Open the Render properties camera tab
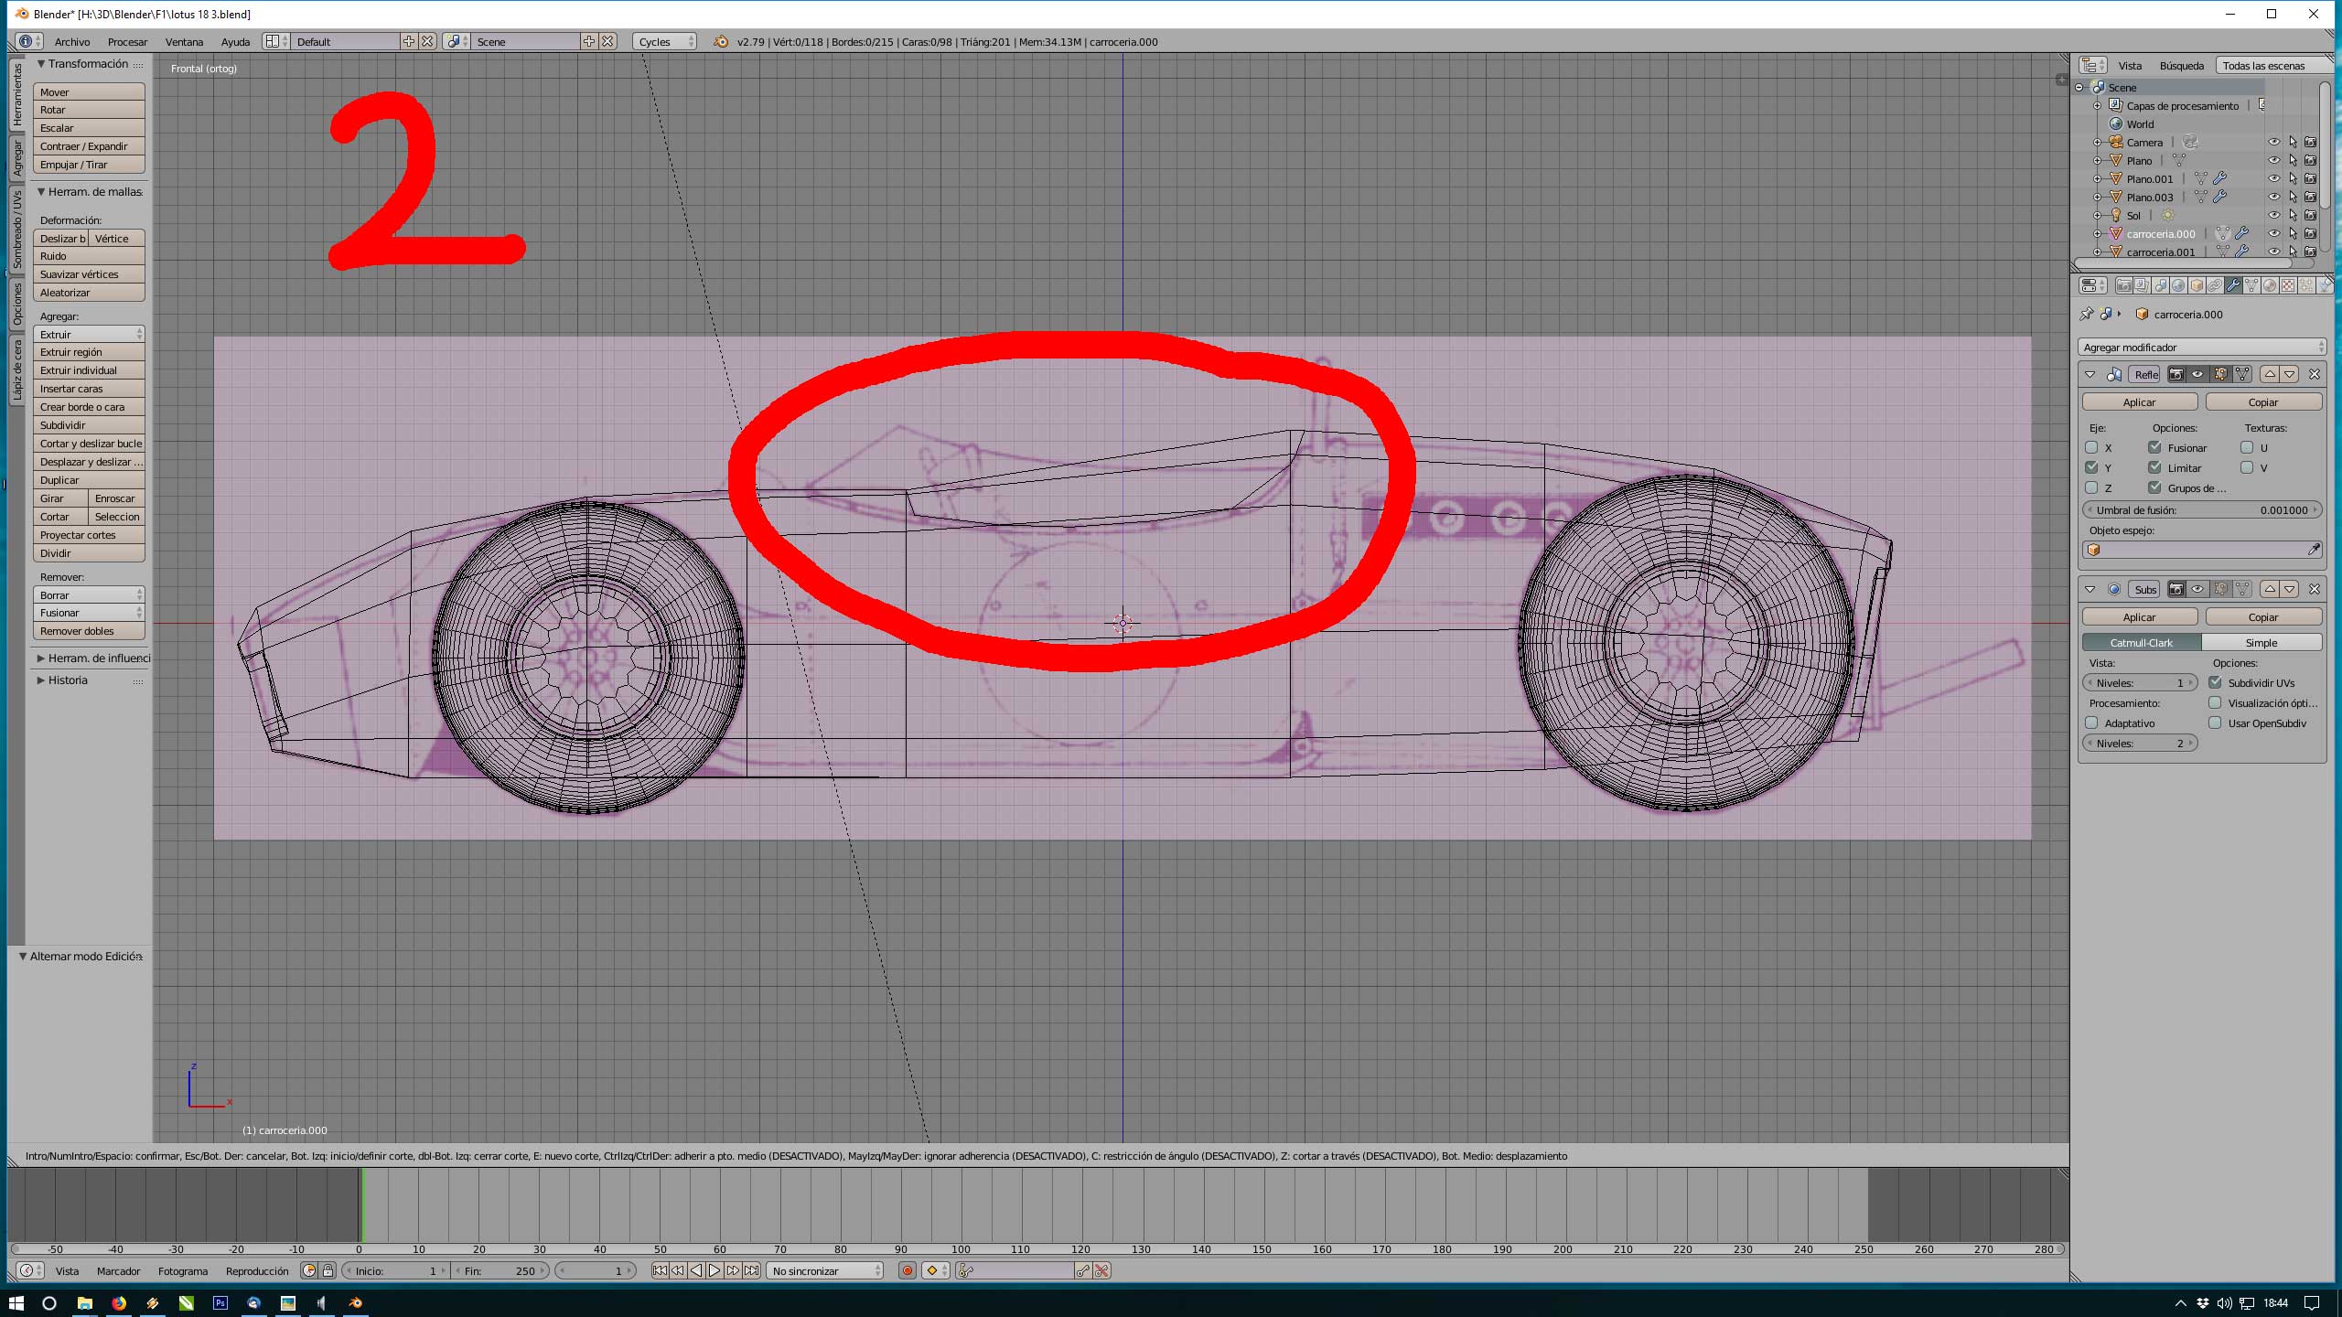Screen dimensions: 2342x1317 click(x=2124, y=285)
